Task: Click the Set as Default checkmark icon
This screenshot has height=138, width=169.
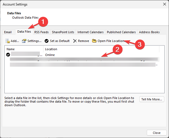Action: [x=46, y=41]
